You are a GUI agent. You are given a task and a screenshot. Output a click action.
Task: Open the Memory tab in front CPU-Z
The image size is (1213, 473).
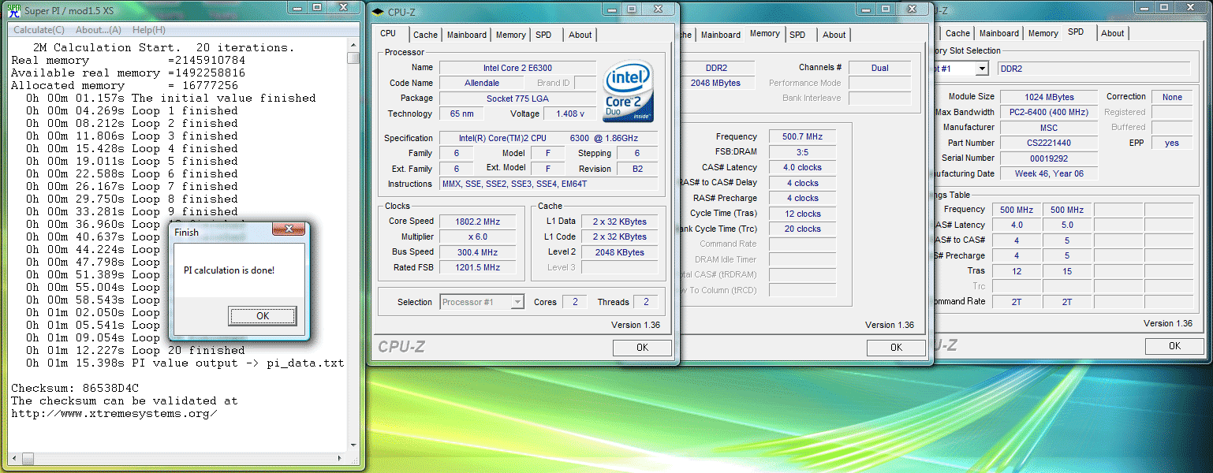[x=511, y=35]
